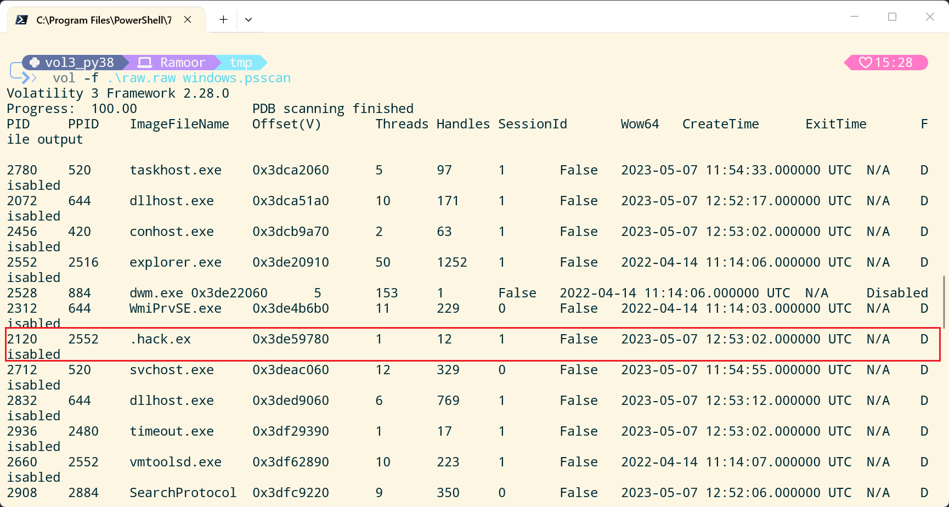The width and height of the screenshot is (949, 507).
Task: Click the CreateTime column header
Action: [x=720, y=124]
